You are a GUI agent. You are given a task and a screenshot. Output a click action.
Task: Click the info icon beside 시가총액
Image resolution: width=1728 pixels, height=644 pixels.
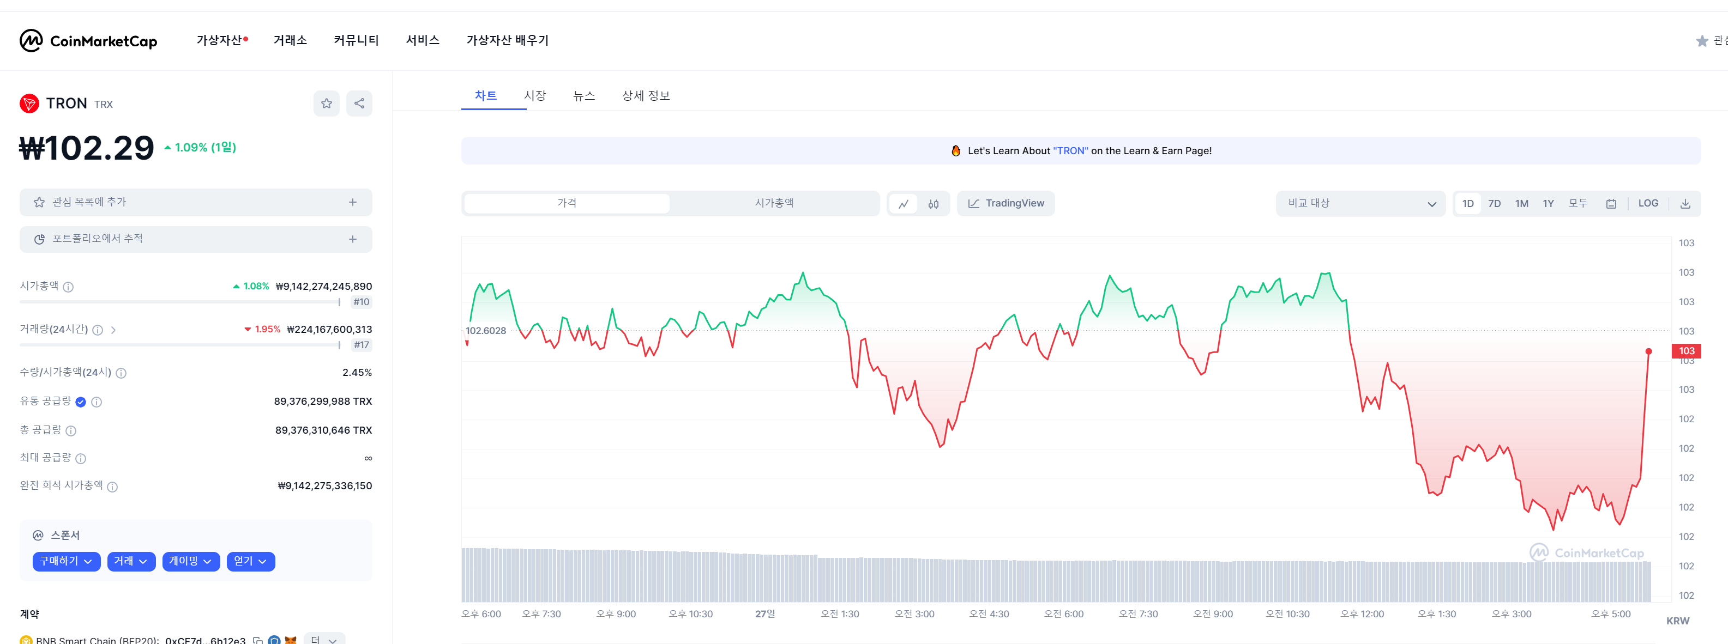(x=68, y=287)
